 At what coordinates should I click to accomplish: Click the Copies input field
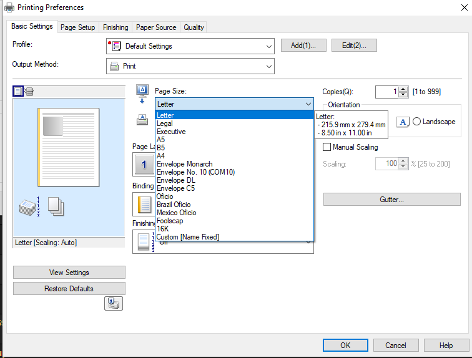click(387, 92)
